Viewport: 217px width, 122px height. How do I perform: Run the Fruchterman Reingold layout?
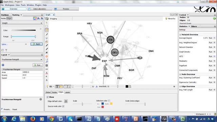pyautogui.click(x=38, y=65)
